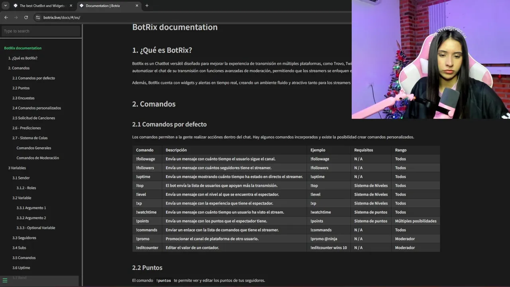
Task: Open 3.5 Comandos sidebar link
Action: (x=24, y=258)
